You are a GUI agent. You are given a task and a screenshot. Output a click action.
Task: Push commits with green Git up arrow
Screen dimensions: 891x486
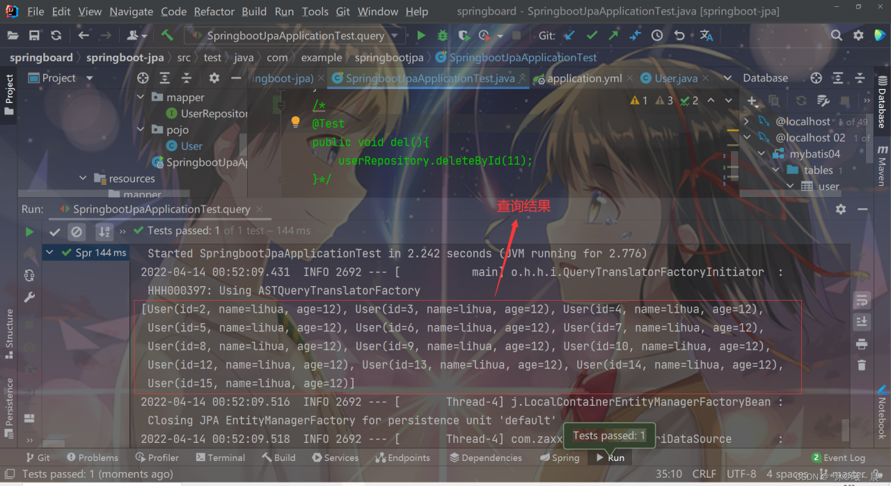coord(613,35)
